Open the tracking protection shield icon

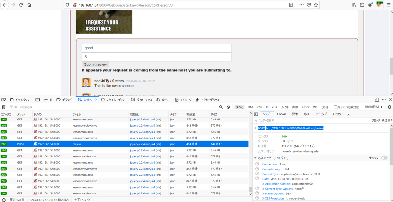(68, 5)
